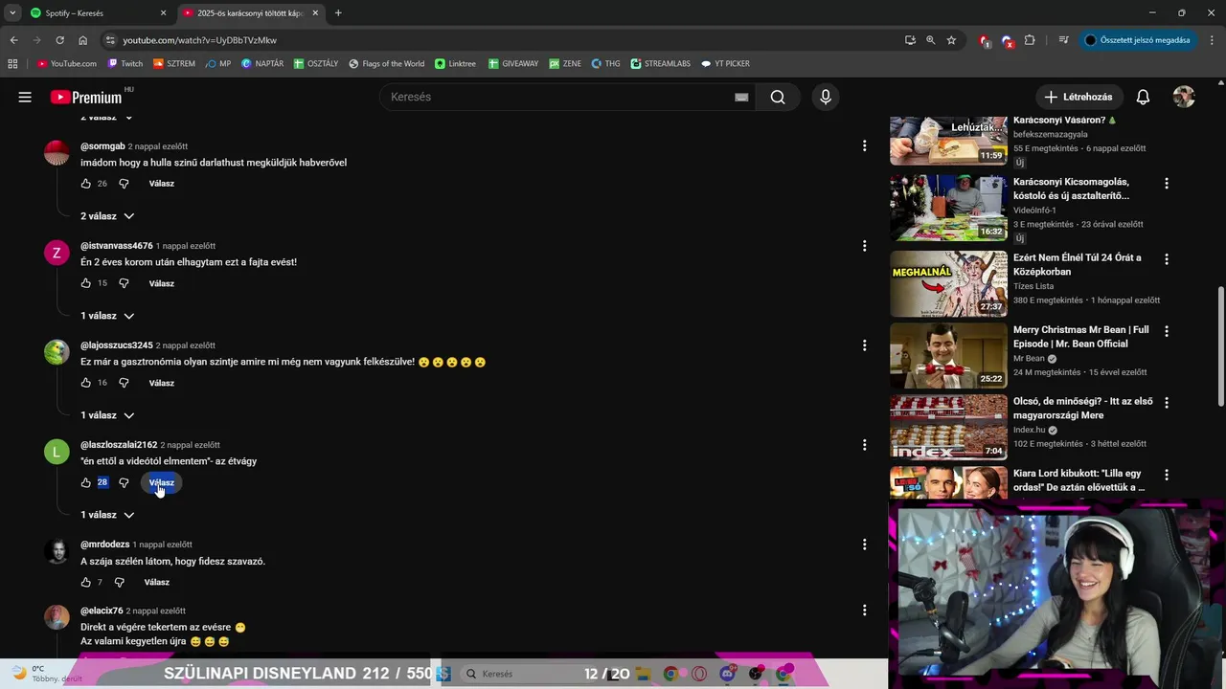This screenshot has width=1226, height=689.
Task: Dislike the comment by @lajosszucs3245
Action: tap(124, 383)
